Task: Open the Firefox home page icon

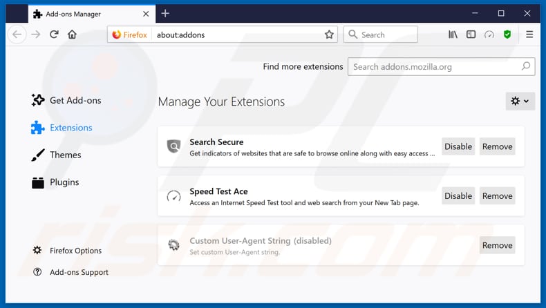Action: (x=72, y=35)
